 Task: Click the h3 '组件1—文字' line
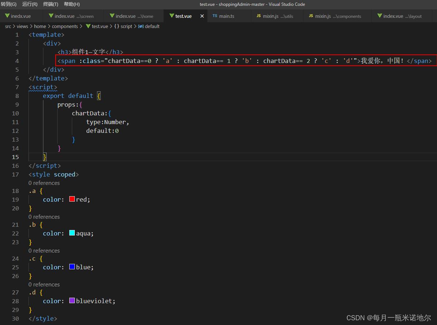click(x=90, y=52)
